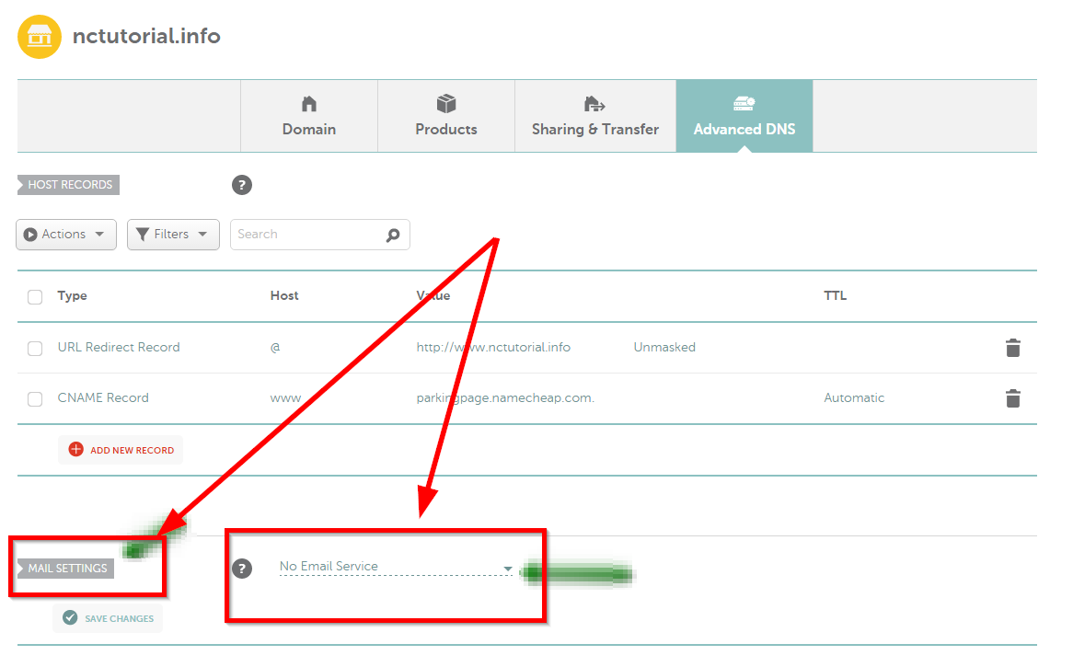
Task: Expand the Filters dropdown
Action: pyautogui.click(x=173, y=235)
